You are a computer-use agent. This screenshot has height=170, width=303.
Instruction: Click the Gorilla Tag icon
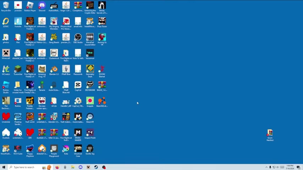(90, 149)
